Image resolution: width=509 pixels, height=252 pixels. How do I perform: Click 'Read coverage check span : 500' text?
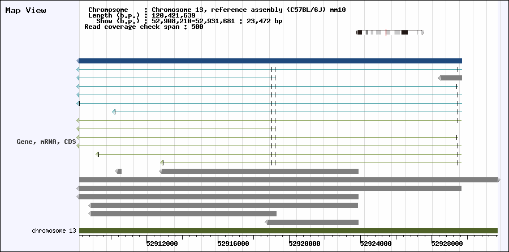point(144,27)
